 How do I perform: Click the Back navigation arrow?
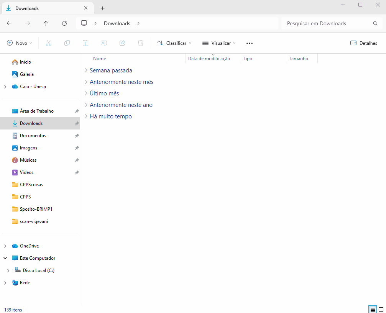click(x=9, y=23)
